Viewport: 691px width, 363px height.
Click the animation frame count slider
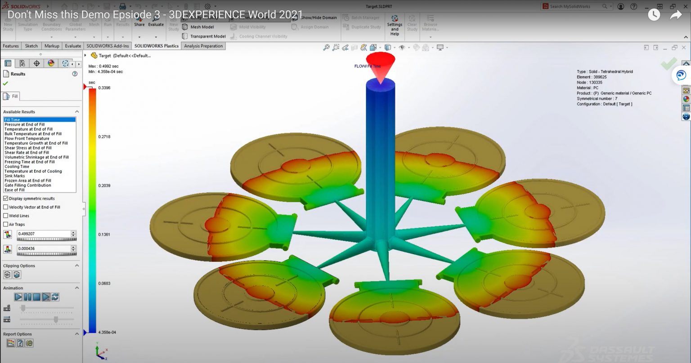[23, 308]
